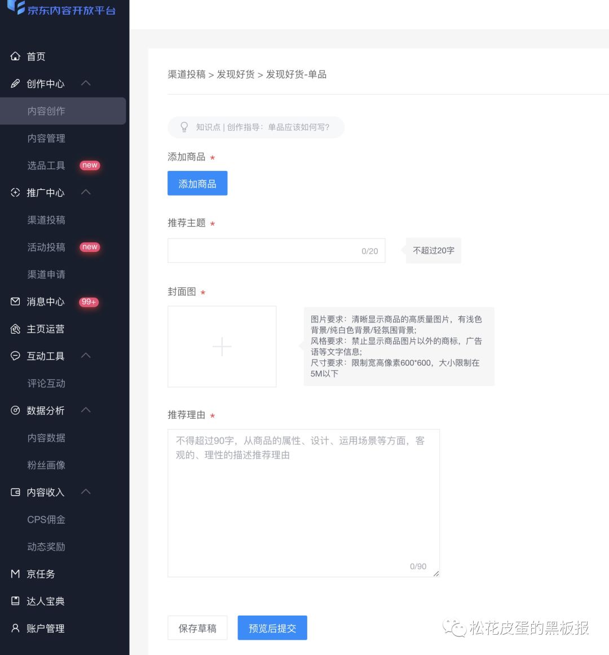
Task: Click the 推荐主题 text input field
Action: coord(276,251)
